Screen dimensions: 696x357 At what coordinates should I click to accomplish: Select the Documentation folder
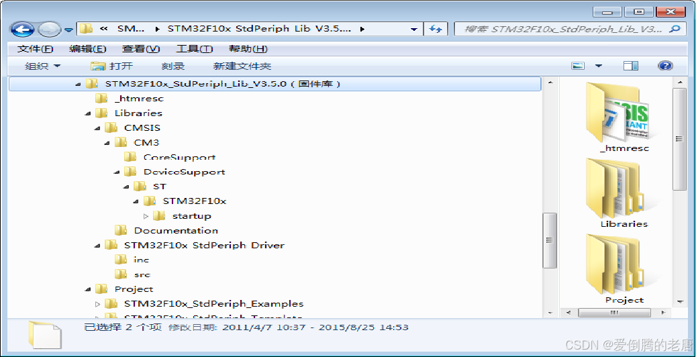(176, 230)
